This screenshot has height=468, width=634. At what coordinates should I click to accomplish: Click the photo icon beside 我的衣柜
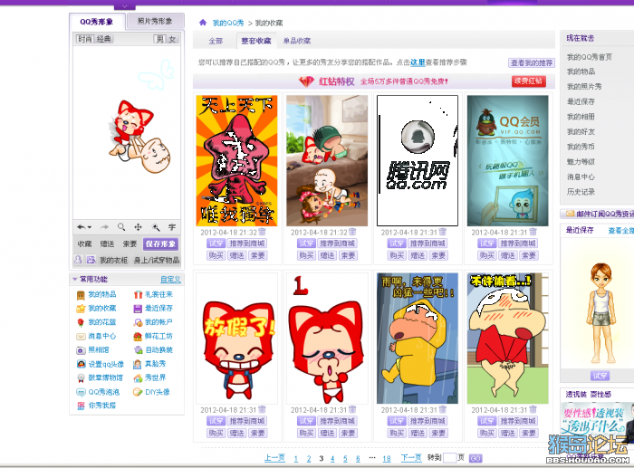(91, 260)
